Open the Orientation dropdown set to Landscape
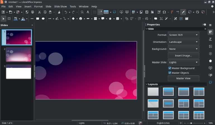Viewport: 215px width, 125px height. pos(183,42)
